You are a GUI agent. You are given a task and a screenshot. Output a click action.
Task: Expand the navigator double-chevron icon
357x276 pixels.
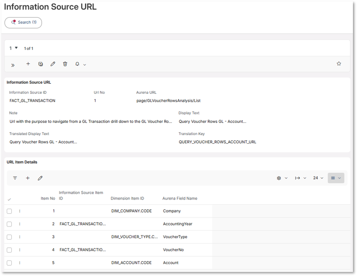click(13, 65)
